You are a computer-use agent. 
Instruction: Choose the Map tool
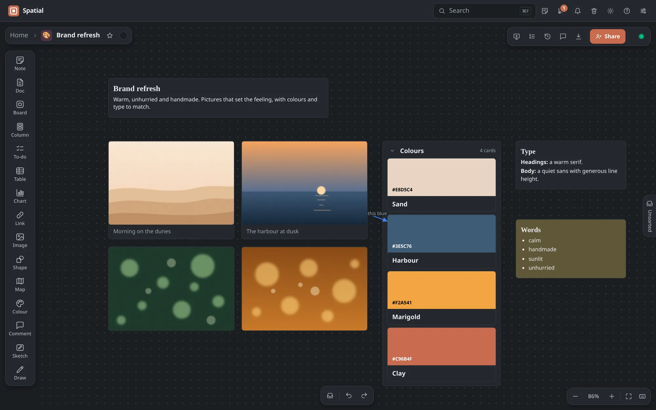click(x=20, y=285)
